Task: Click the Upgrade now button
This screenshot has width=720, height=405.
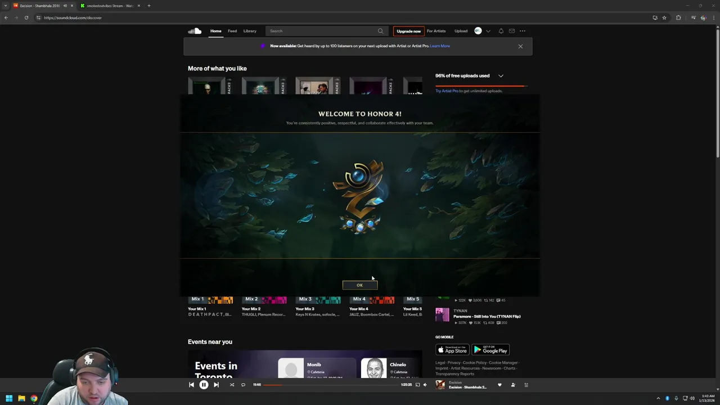Action: [409, 31]
